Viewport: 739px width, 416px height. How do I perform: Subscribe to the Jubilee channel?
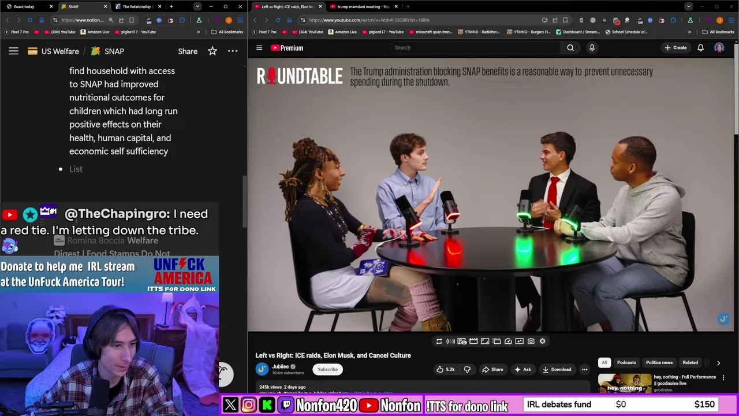[x=327, y=369]
